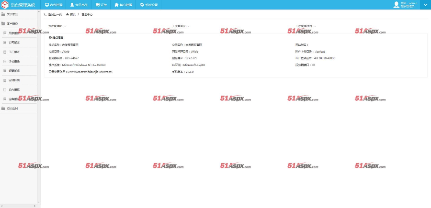Viewport: 431px width, 208px height.
Task: Select the system version V2.1.0 text
Action: pyautogui.click(x=190, y=72)
